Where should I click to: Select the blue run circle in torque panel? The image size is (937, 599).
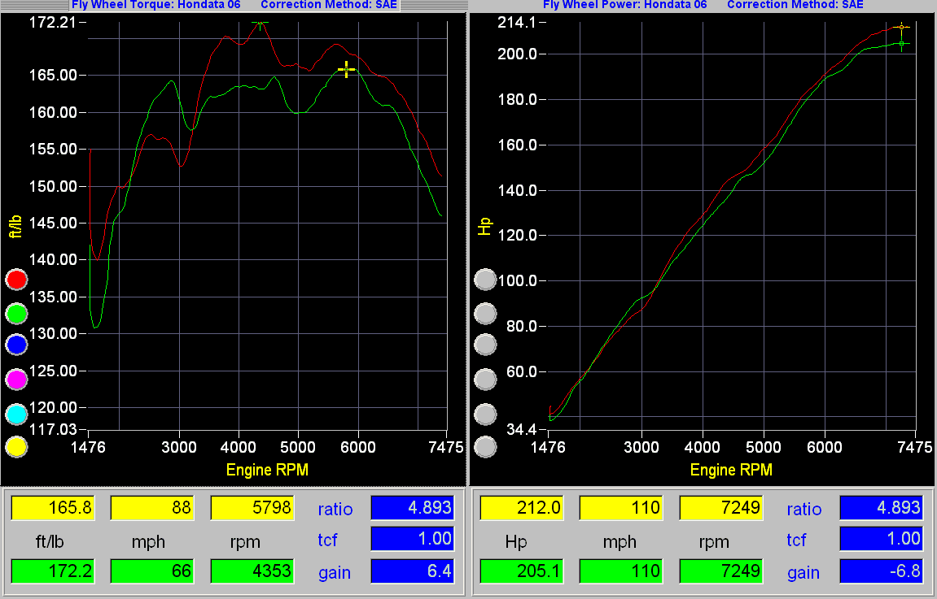pyautogui.click(x=16, y=345)
